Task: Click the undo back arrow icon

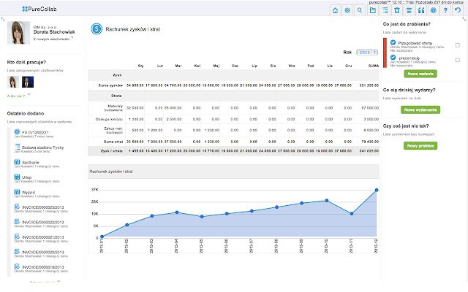Action: click(x=458, y=10)
